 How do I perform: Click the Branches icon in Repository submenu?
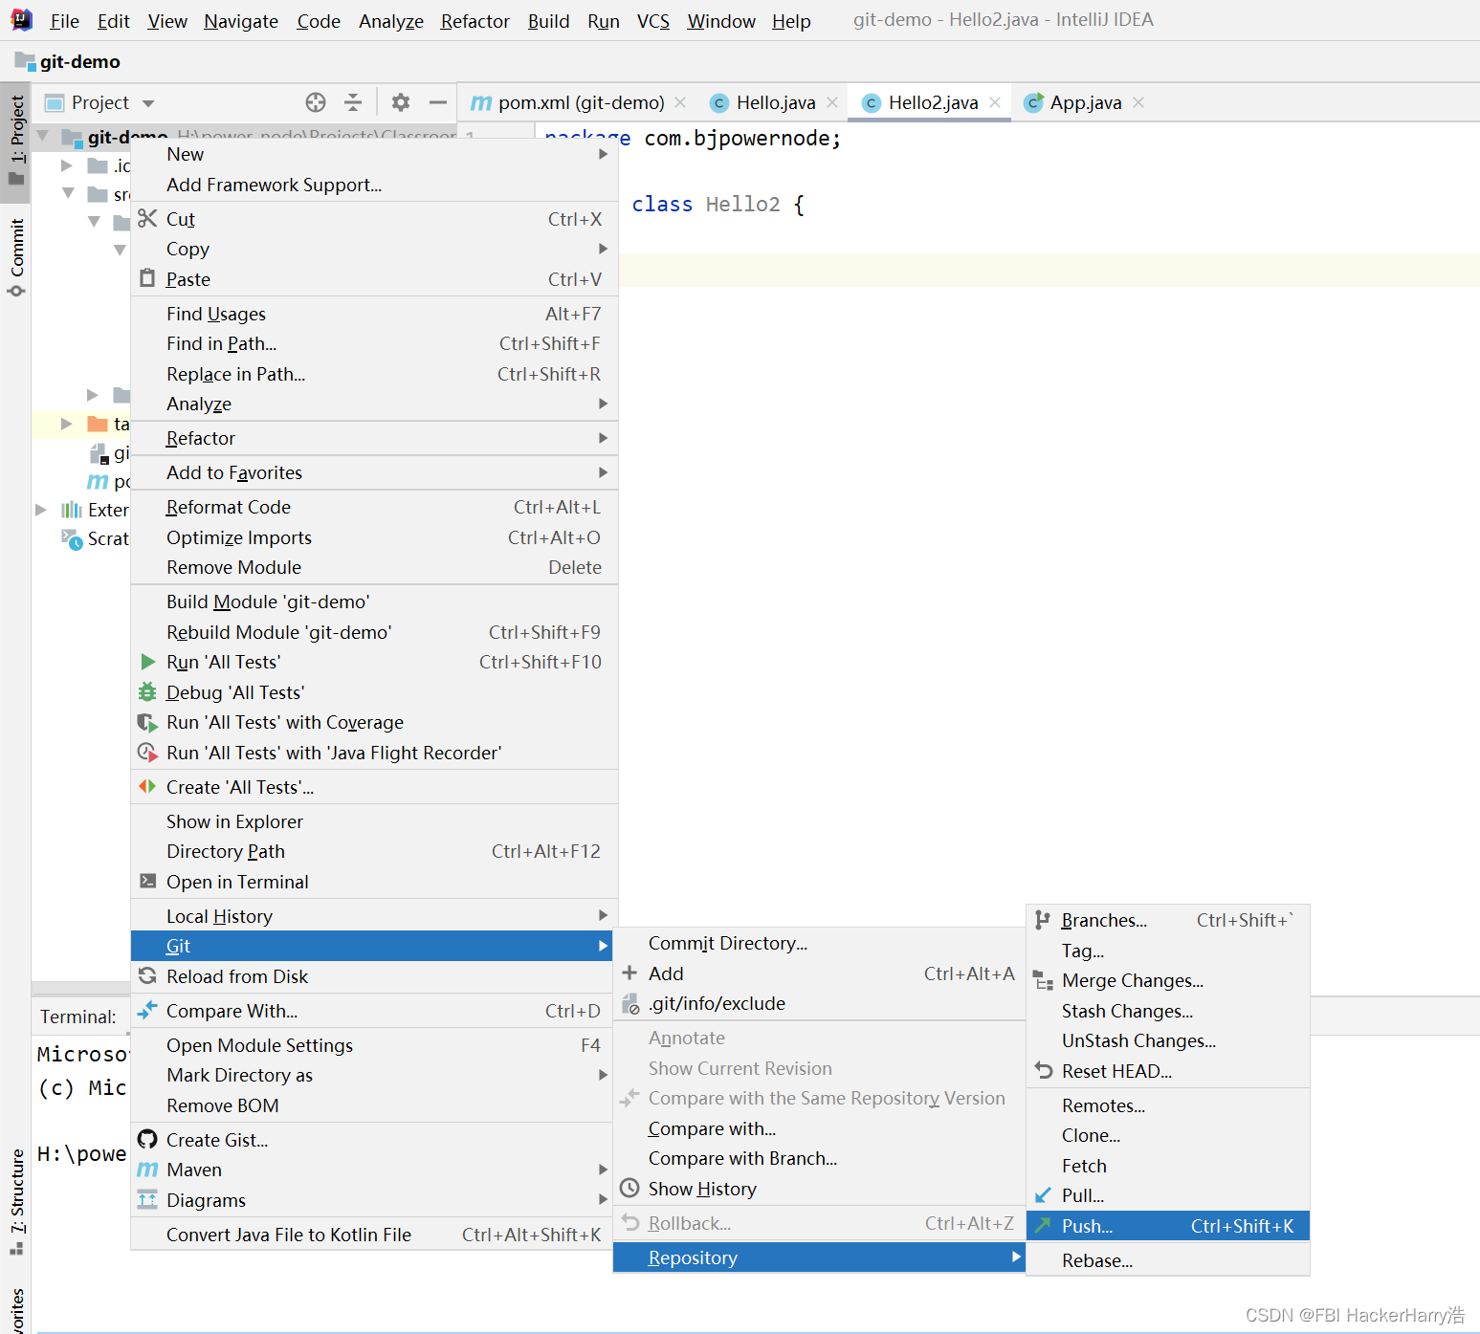(1043, 920)
